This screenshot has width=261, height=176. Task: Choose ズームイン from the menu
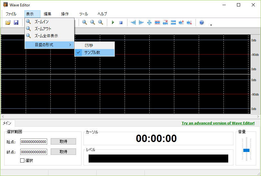(49, 21)
